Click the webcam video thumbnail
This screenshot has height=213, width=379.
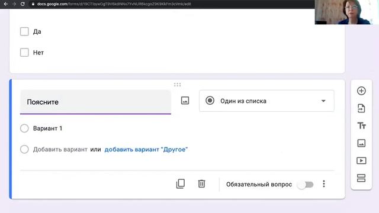point(347,12)
